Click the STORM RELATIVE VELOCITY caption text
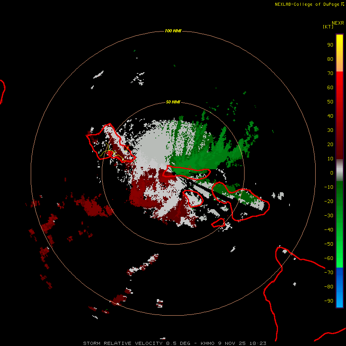Viewport: 346px width, 346px height. pos(123,343)
